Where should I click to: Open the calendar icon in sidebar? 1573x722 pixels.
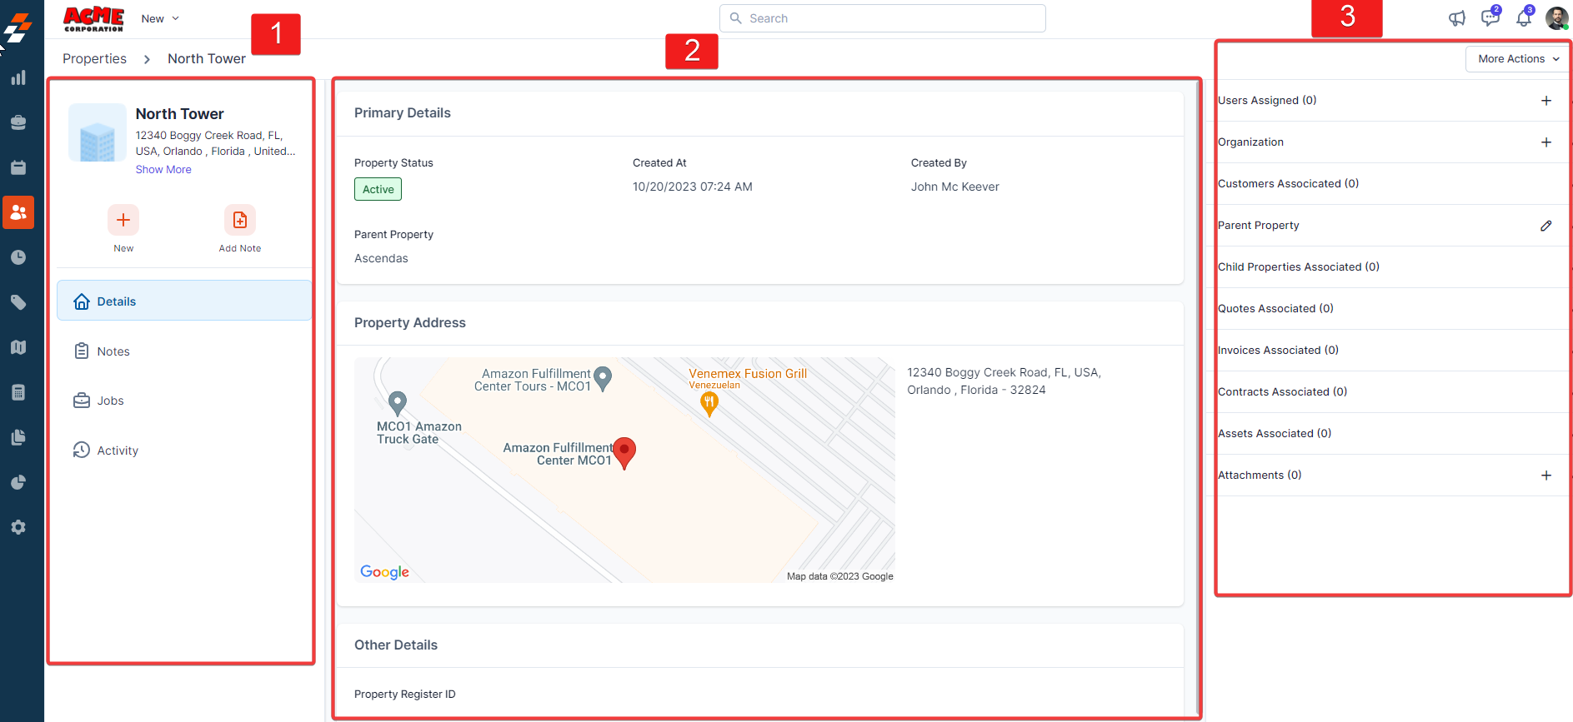tap(18, 167)
